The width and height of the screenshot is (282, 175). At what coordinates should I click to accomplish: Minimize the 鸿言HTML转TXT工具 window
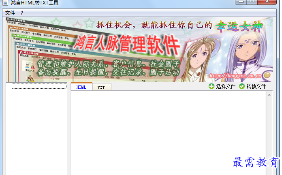(241, 2)
